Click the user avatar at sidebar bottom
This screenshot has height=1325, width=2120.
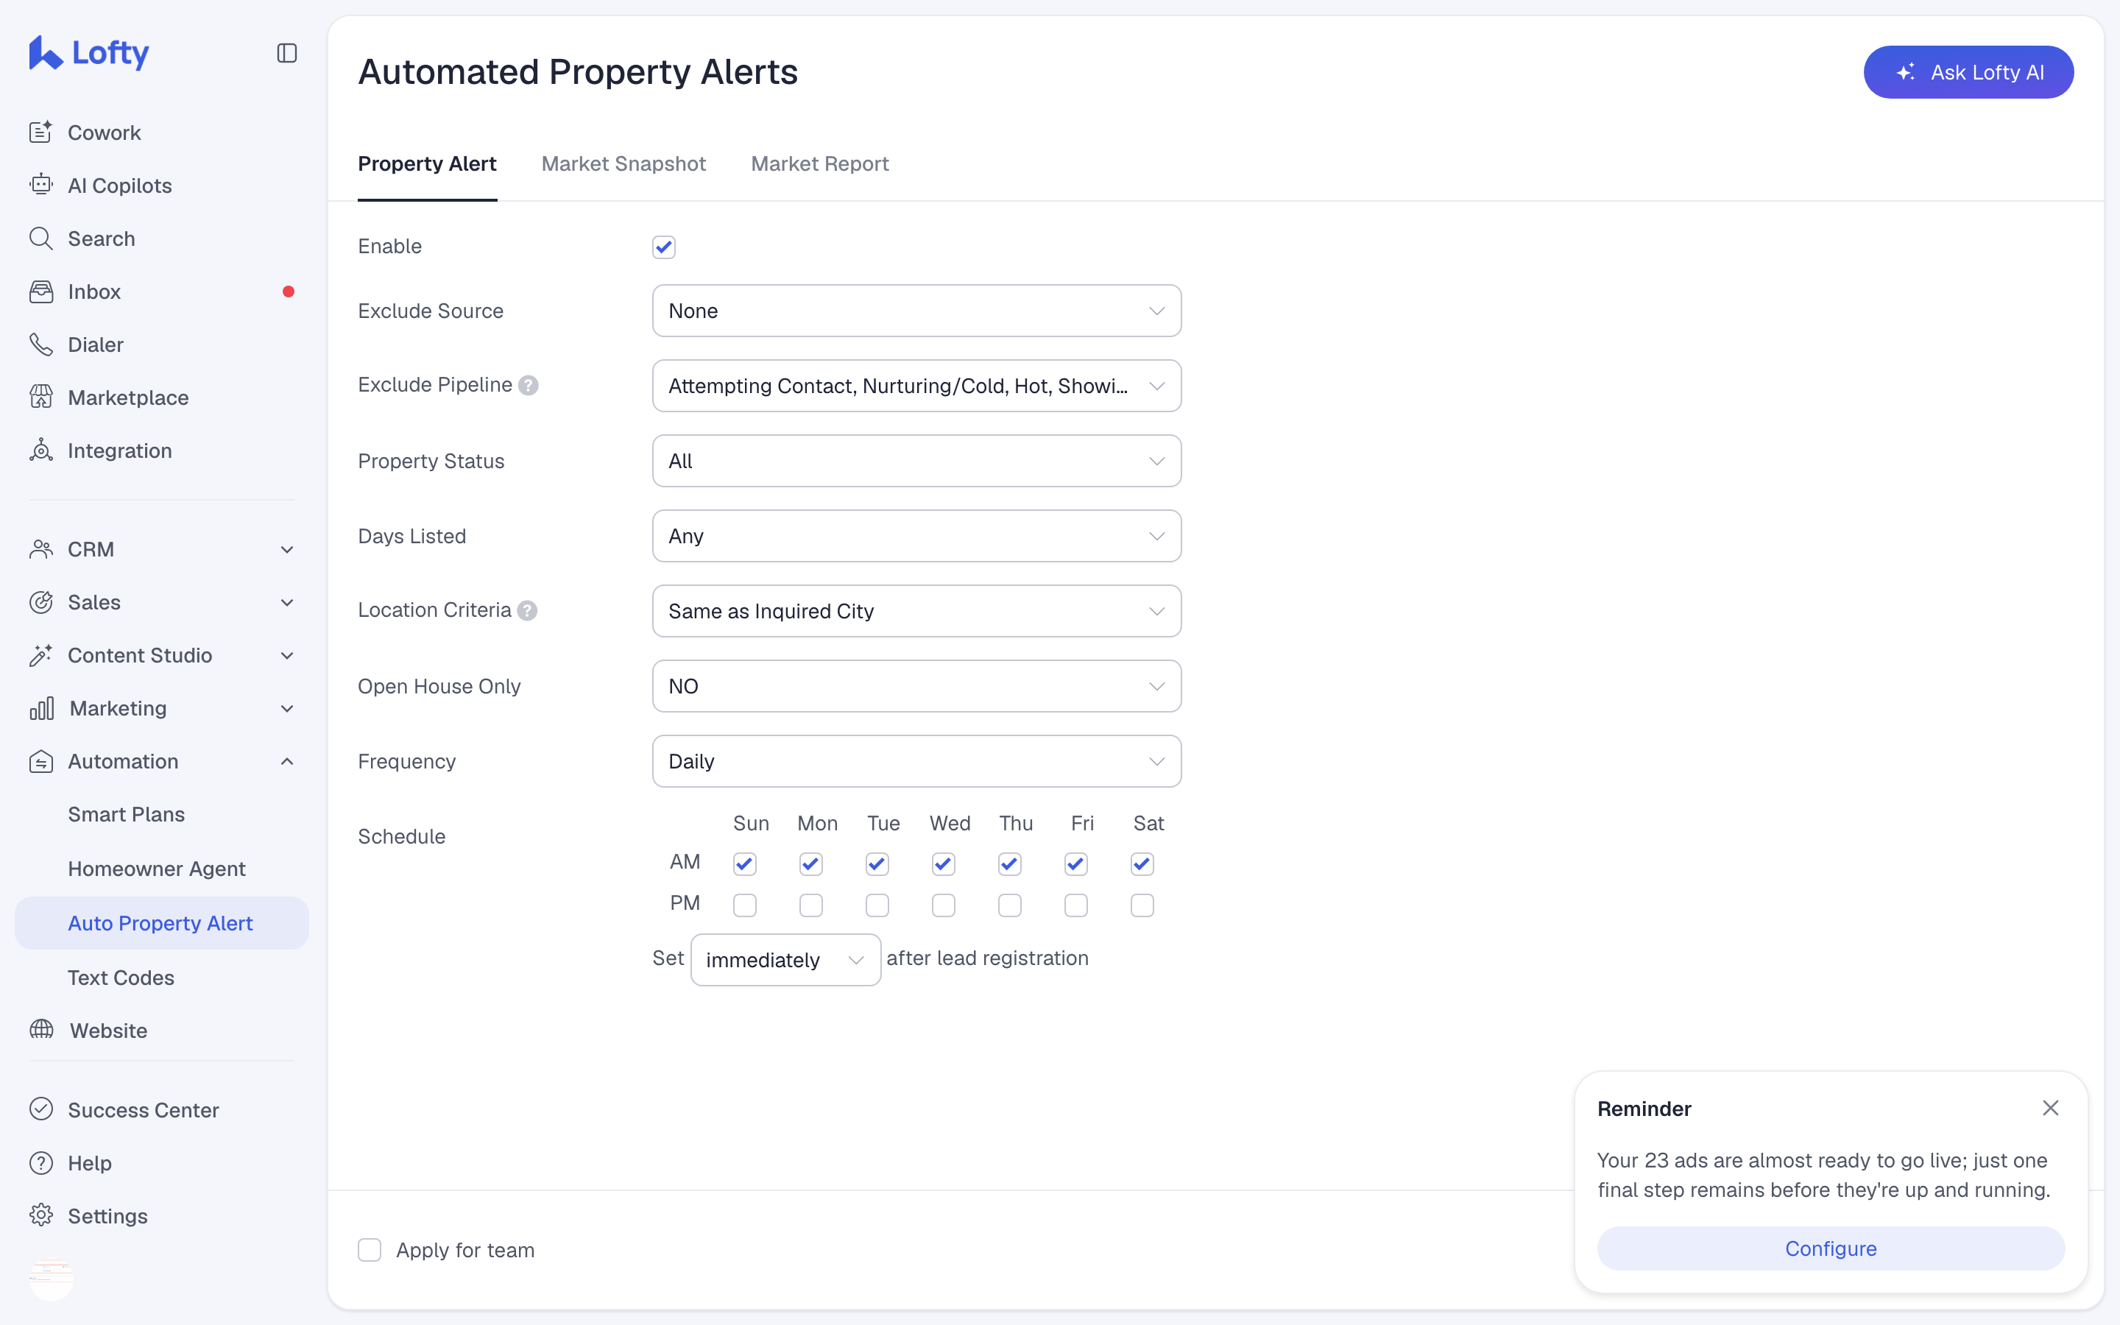52,1279
